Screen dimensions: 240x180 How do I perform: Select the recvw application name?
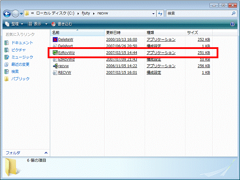pos(64,66)
